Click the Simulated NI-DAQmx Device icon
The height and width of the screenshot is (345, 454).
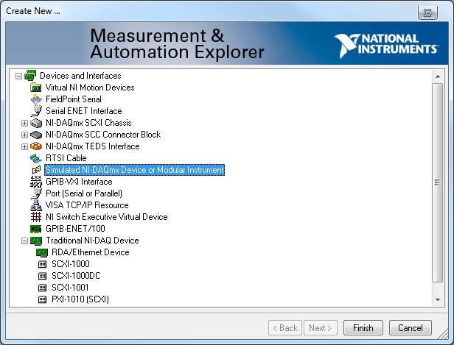point(36,170)
